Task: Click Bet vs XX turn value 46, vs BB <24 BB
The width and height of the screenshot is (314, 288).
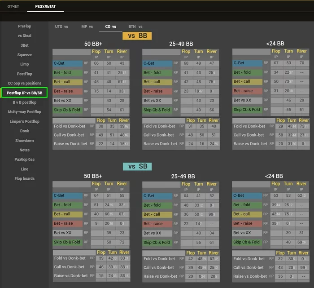Action: coord(288,100)
